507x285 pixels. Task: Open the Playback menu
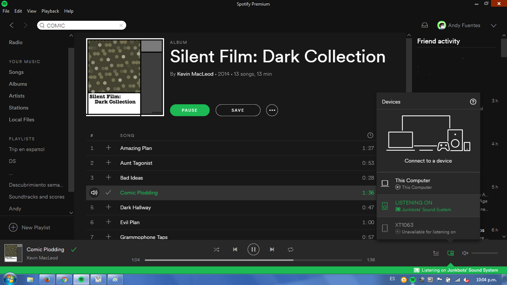point(50,11)
